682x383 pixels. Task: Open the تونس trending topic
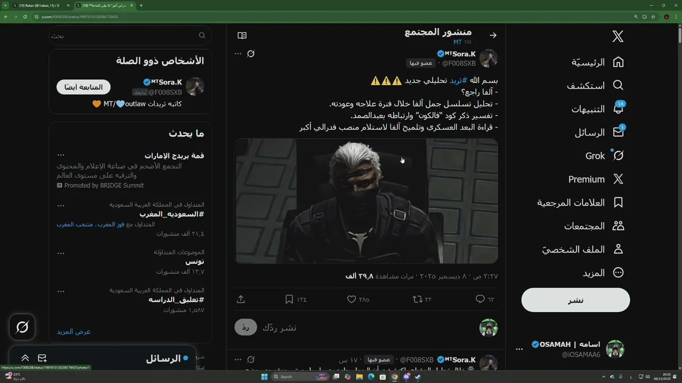pyautogui.click(x=194, y=262)
